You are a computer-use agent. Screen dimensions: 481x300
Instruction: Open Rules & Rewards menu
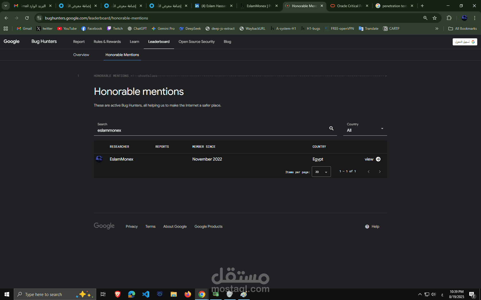point(107,42)
